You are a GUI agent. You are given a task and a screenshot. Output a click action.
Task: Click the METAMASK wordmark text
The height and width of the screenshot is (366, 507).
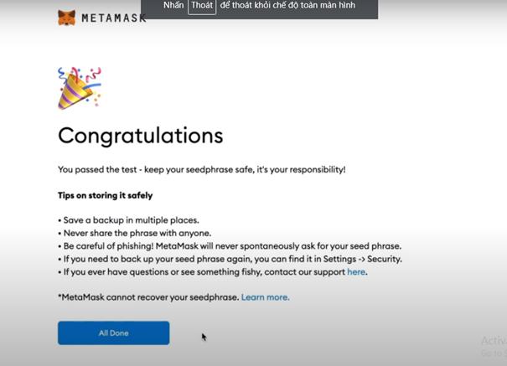click(113, 18)
